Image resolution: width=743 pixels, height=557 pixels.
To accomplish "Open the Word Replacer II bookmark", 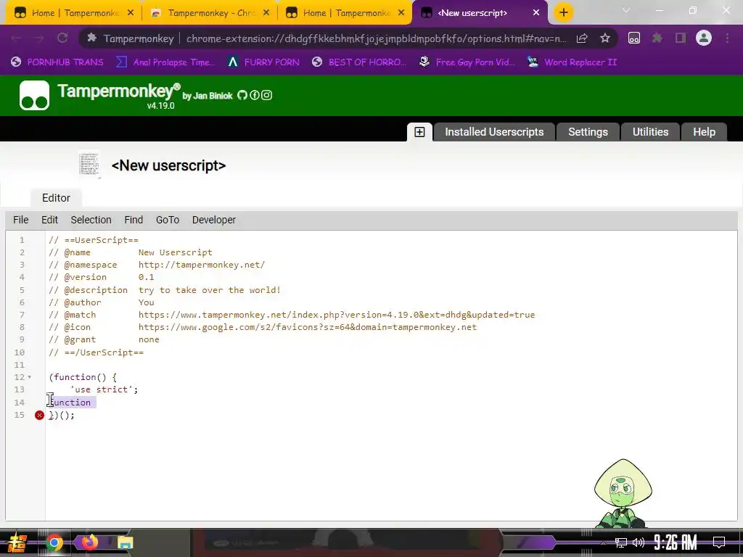I will [x=572, y=62].
